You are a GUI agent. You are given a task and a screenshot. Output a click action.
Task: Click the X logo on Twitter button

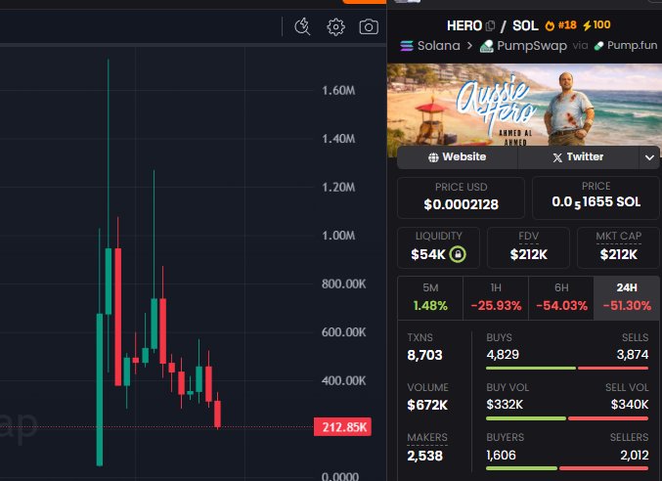(x=557, y=157)
